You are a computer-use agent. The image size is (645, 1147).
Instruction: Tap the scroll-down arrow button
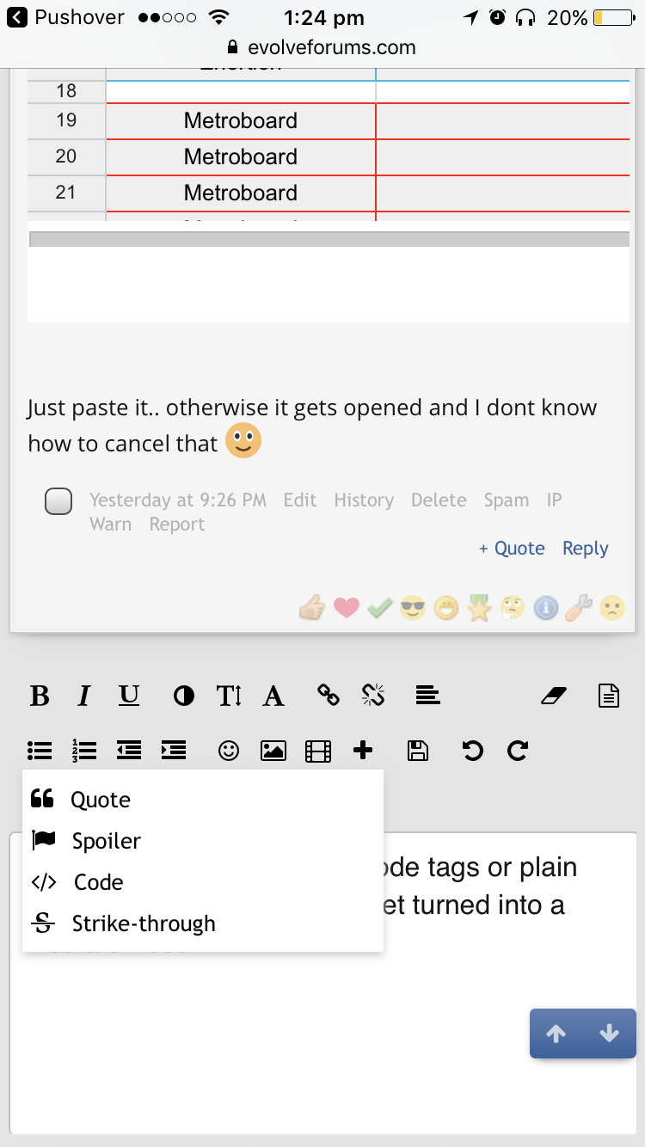(609, 1034)
